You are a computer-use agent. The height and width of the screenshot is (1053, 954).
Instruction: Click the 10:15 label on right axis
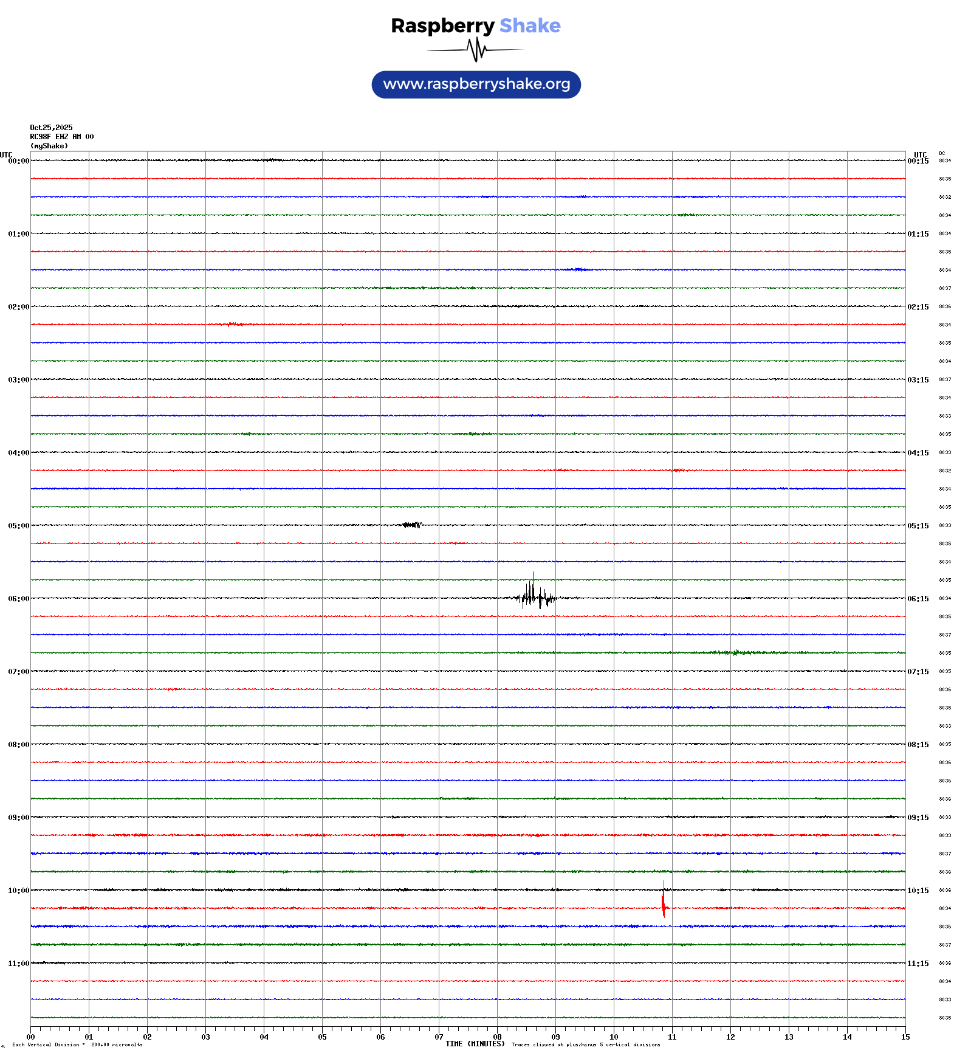tap(918, 891)
